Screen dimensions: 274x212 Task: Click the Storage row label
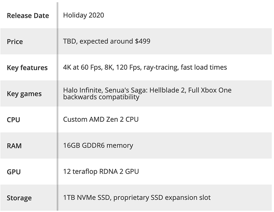click(x=19, y=198)
